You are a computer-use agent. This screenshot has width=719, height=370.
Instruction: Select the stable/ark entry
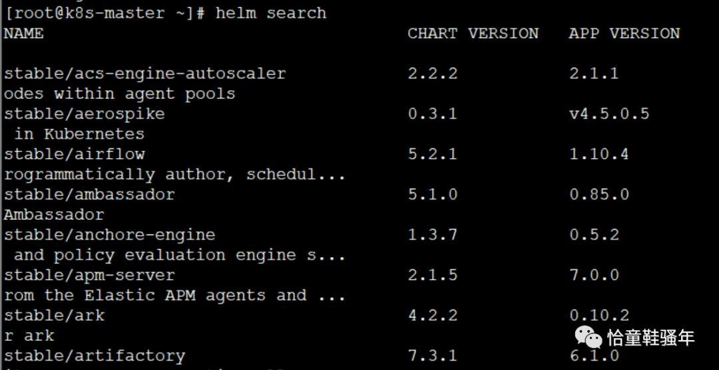coord(54,315)
